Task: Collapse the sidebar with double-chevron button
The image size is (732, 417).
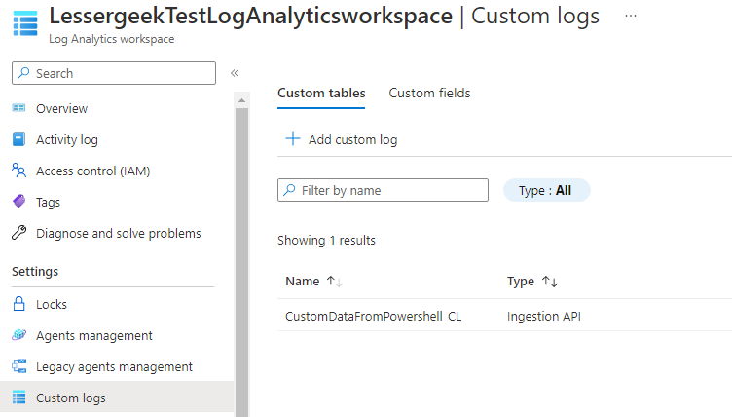Action: pyautogui.click(x=235, y=73)
